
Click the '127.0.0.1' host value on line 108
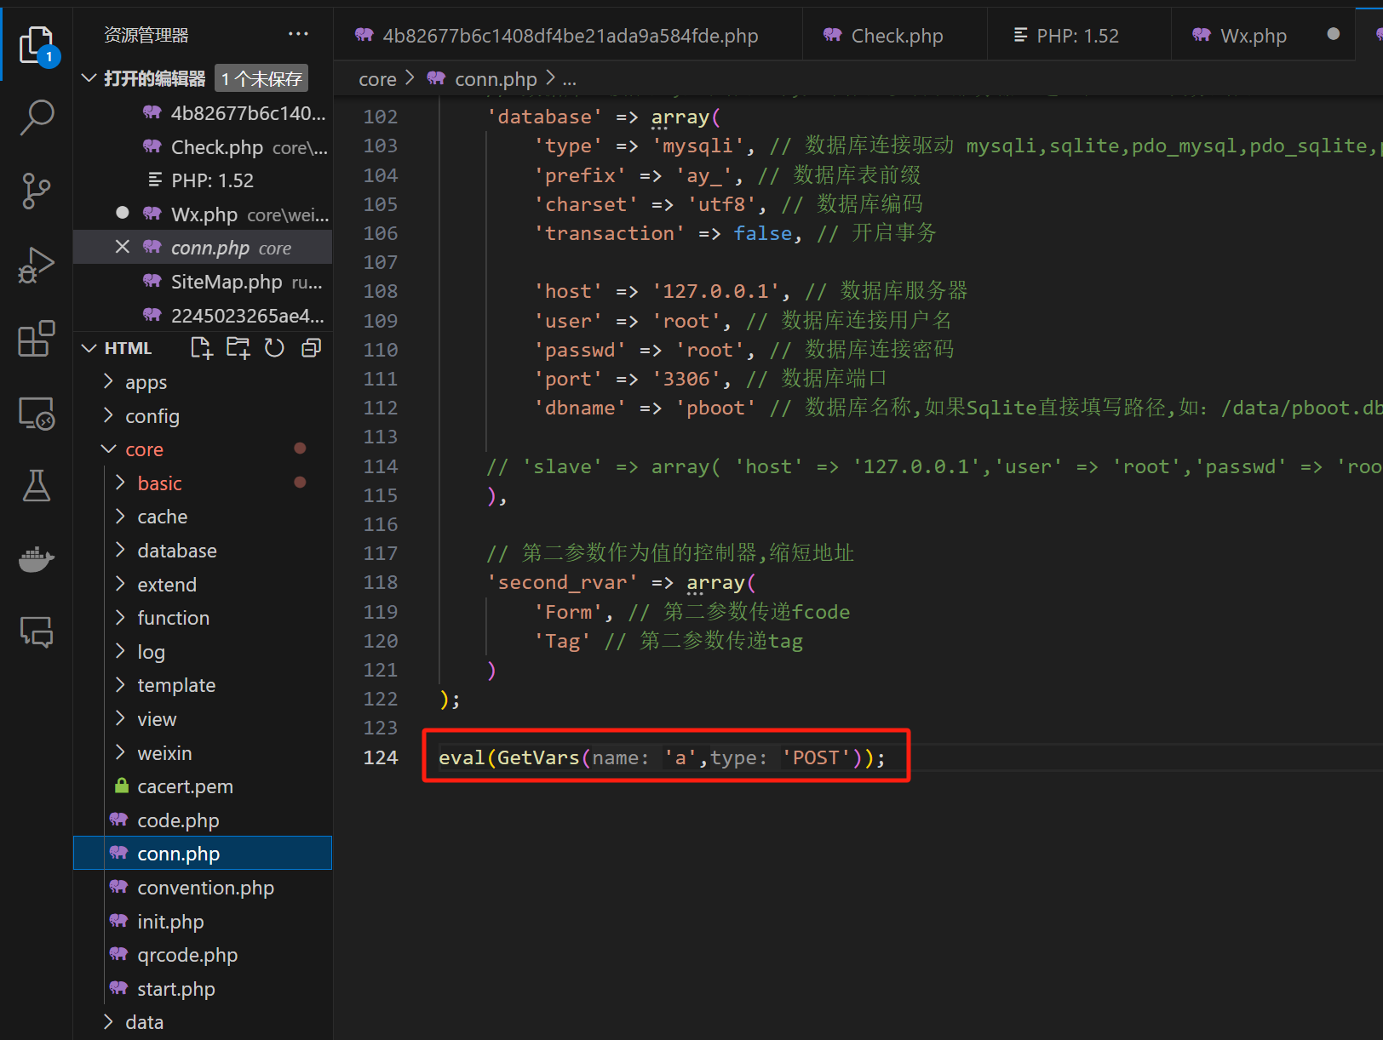pos(715,291)
